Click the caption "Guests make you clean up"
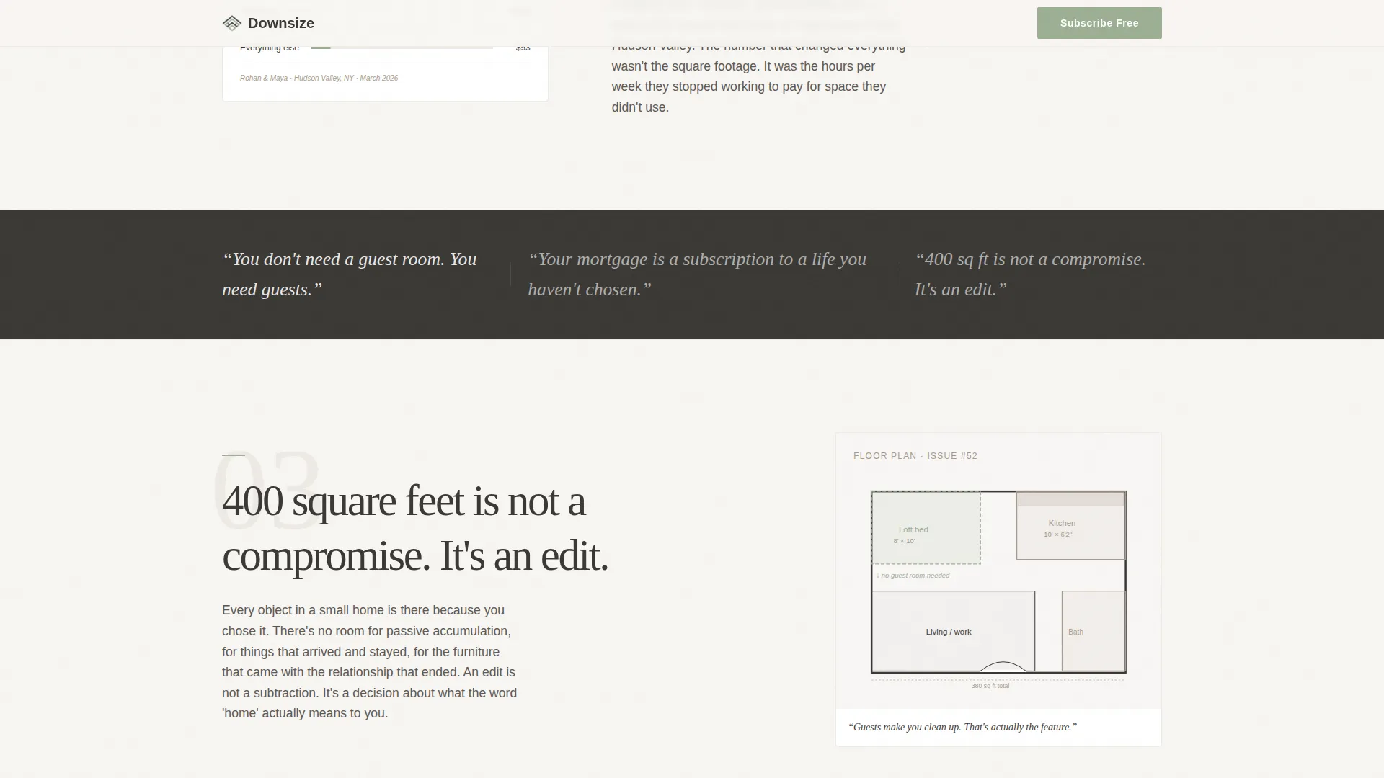The width and height of the screenshot is (1384, 778). pyautogui.click(x=962, y=728)
